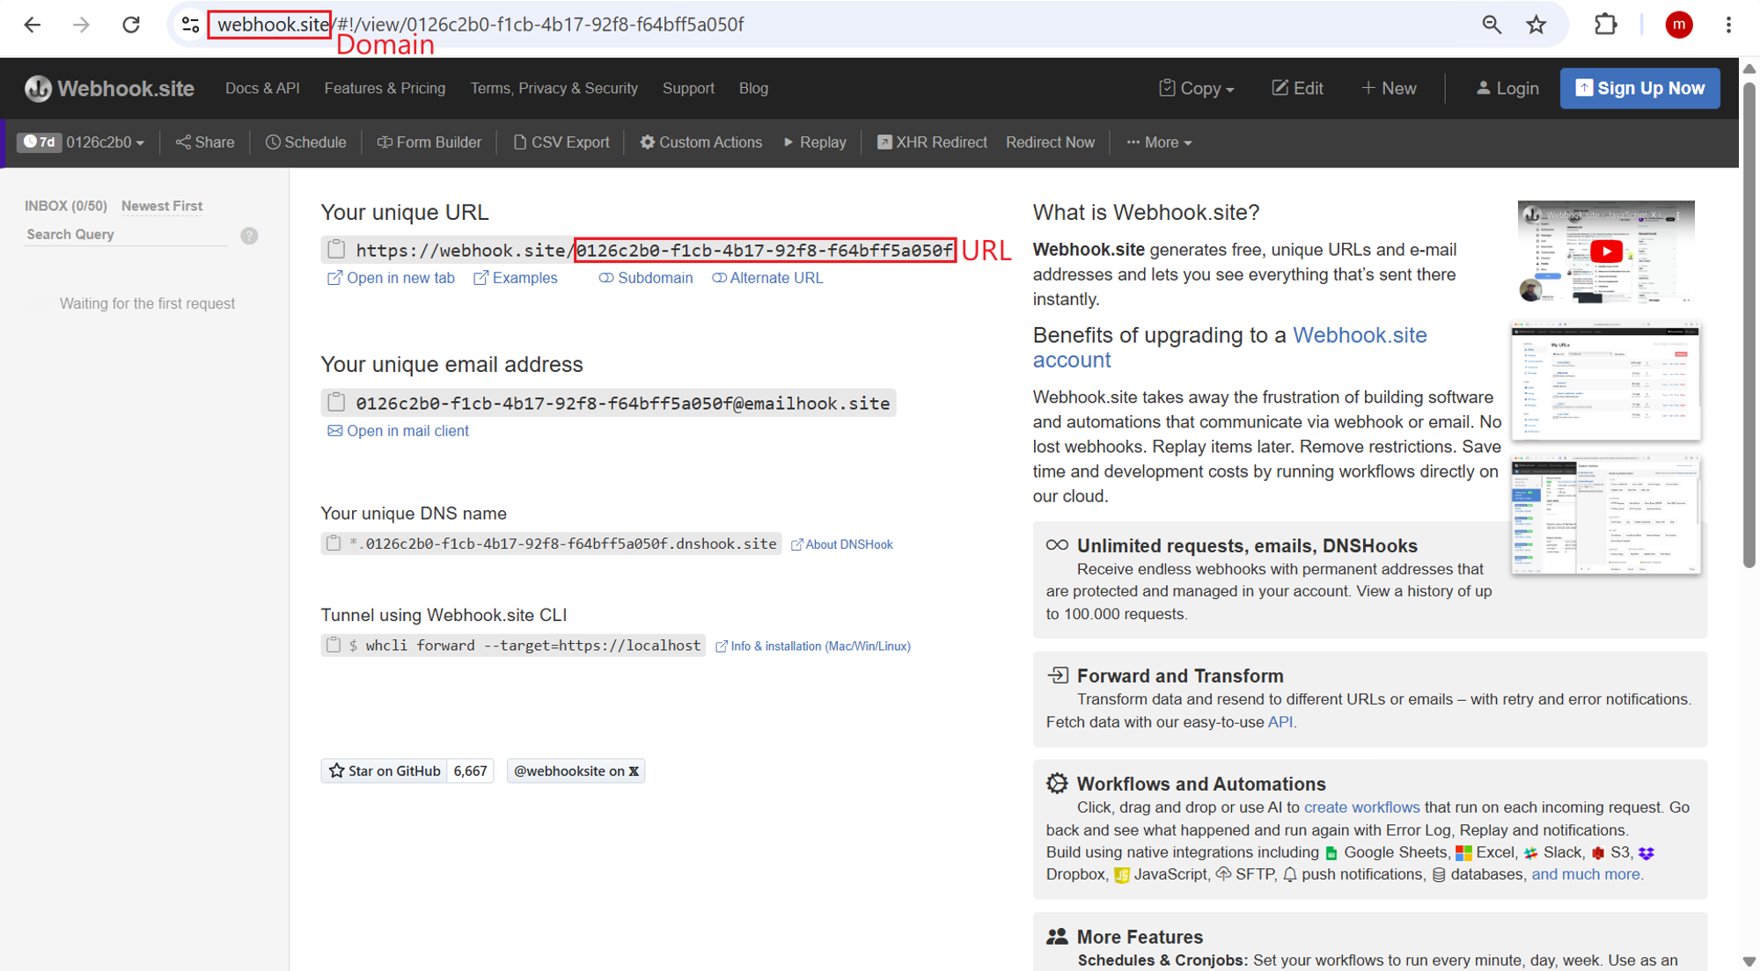The image size is (1760, 971).
Task: Open Docs & API menu item
Action: point(262,88)
